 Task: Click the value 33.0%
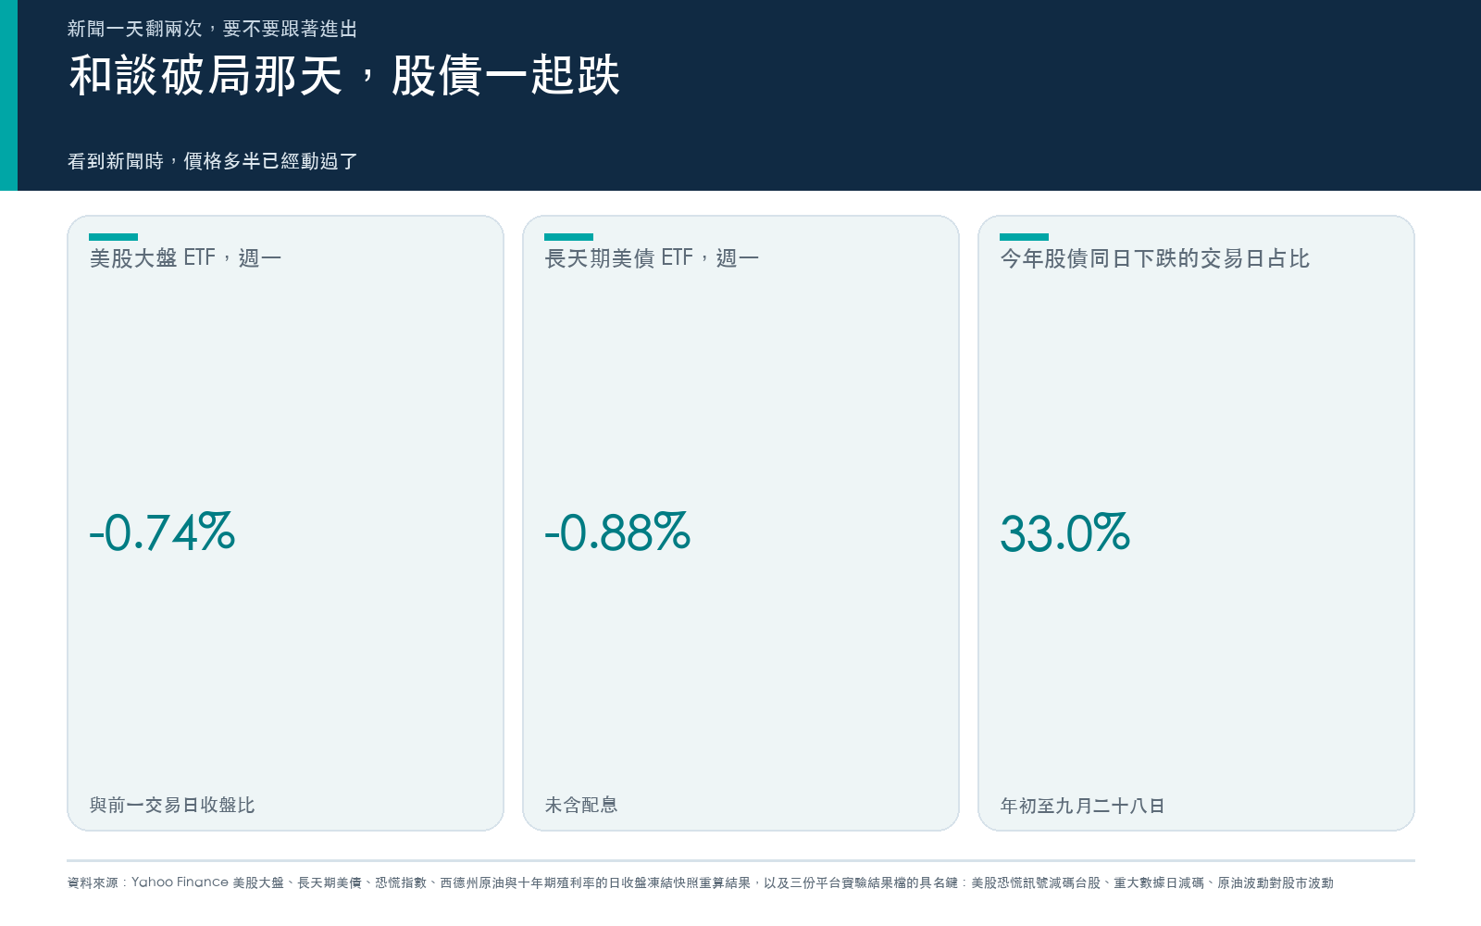(1065, 532)
